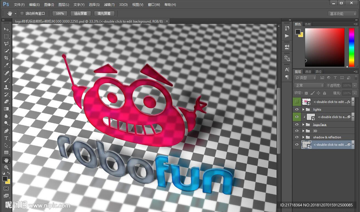
Task: Open the Character panel icon
Action: point(287,70)
